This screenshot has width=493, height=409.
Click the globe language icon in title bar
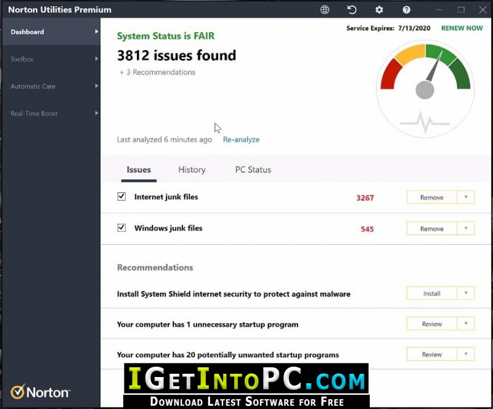click(325, 10)
